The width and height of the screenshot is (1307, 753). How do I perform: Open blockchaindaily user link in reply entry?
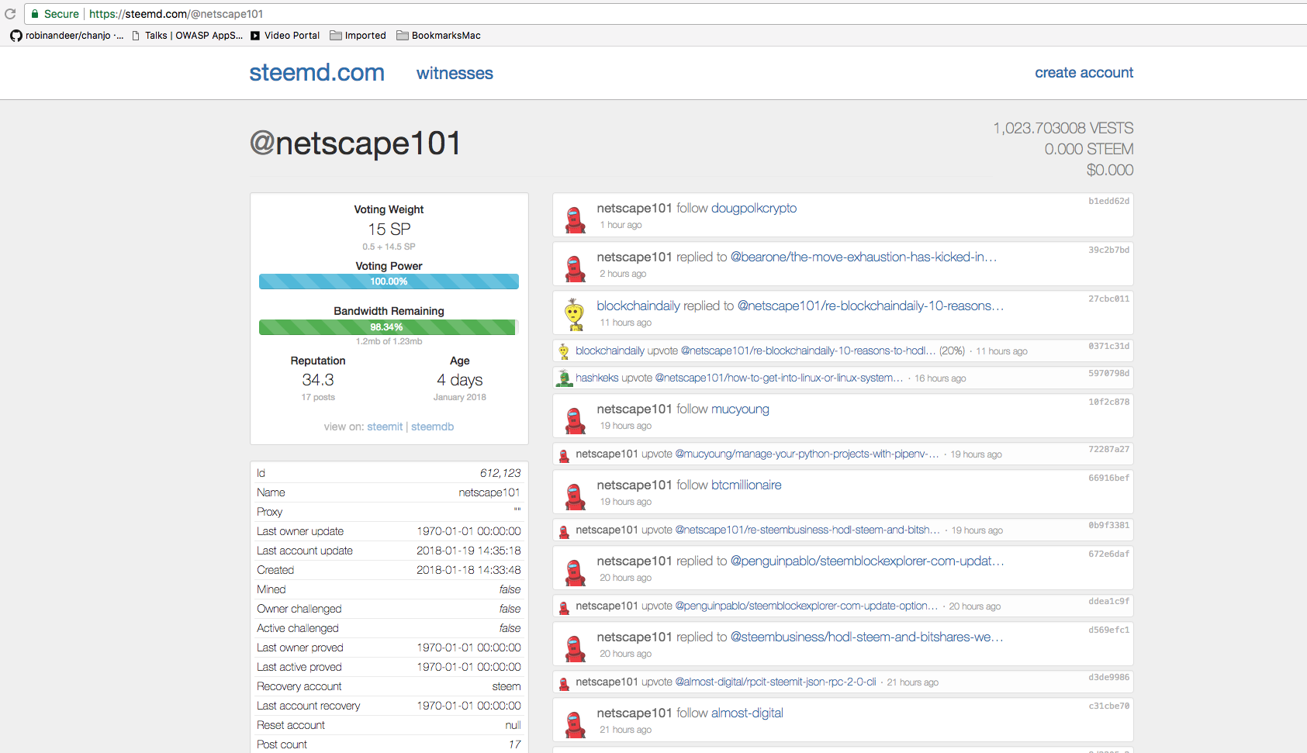coord(638,306)
